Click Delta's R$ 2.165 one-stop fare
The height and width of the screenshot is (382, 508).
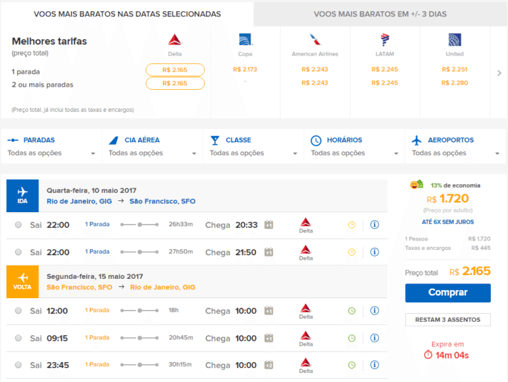tap(175, 69)
